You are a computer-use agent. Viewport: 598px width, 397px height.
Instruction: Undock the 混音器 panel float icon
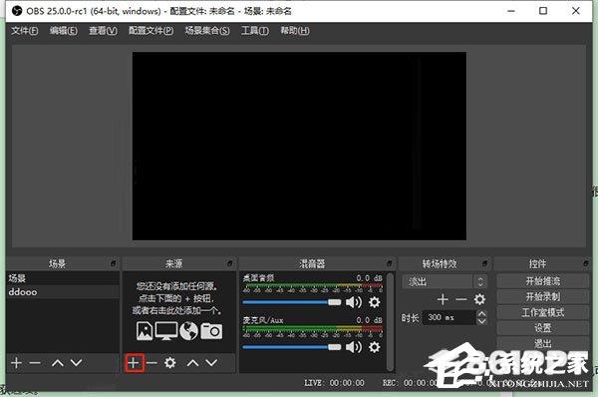click(x=390, y=263)
